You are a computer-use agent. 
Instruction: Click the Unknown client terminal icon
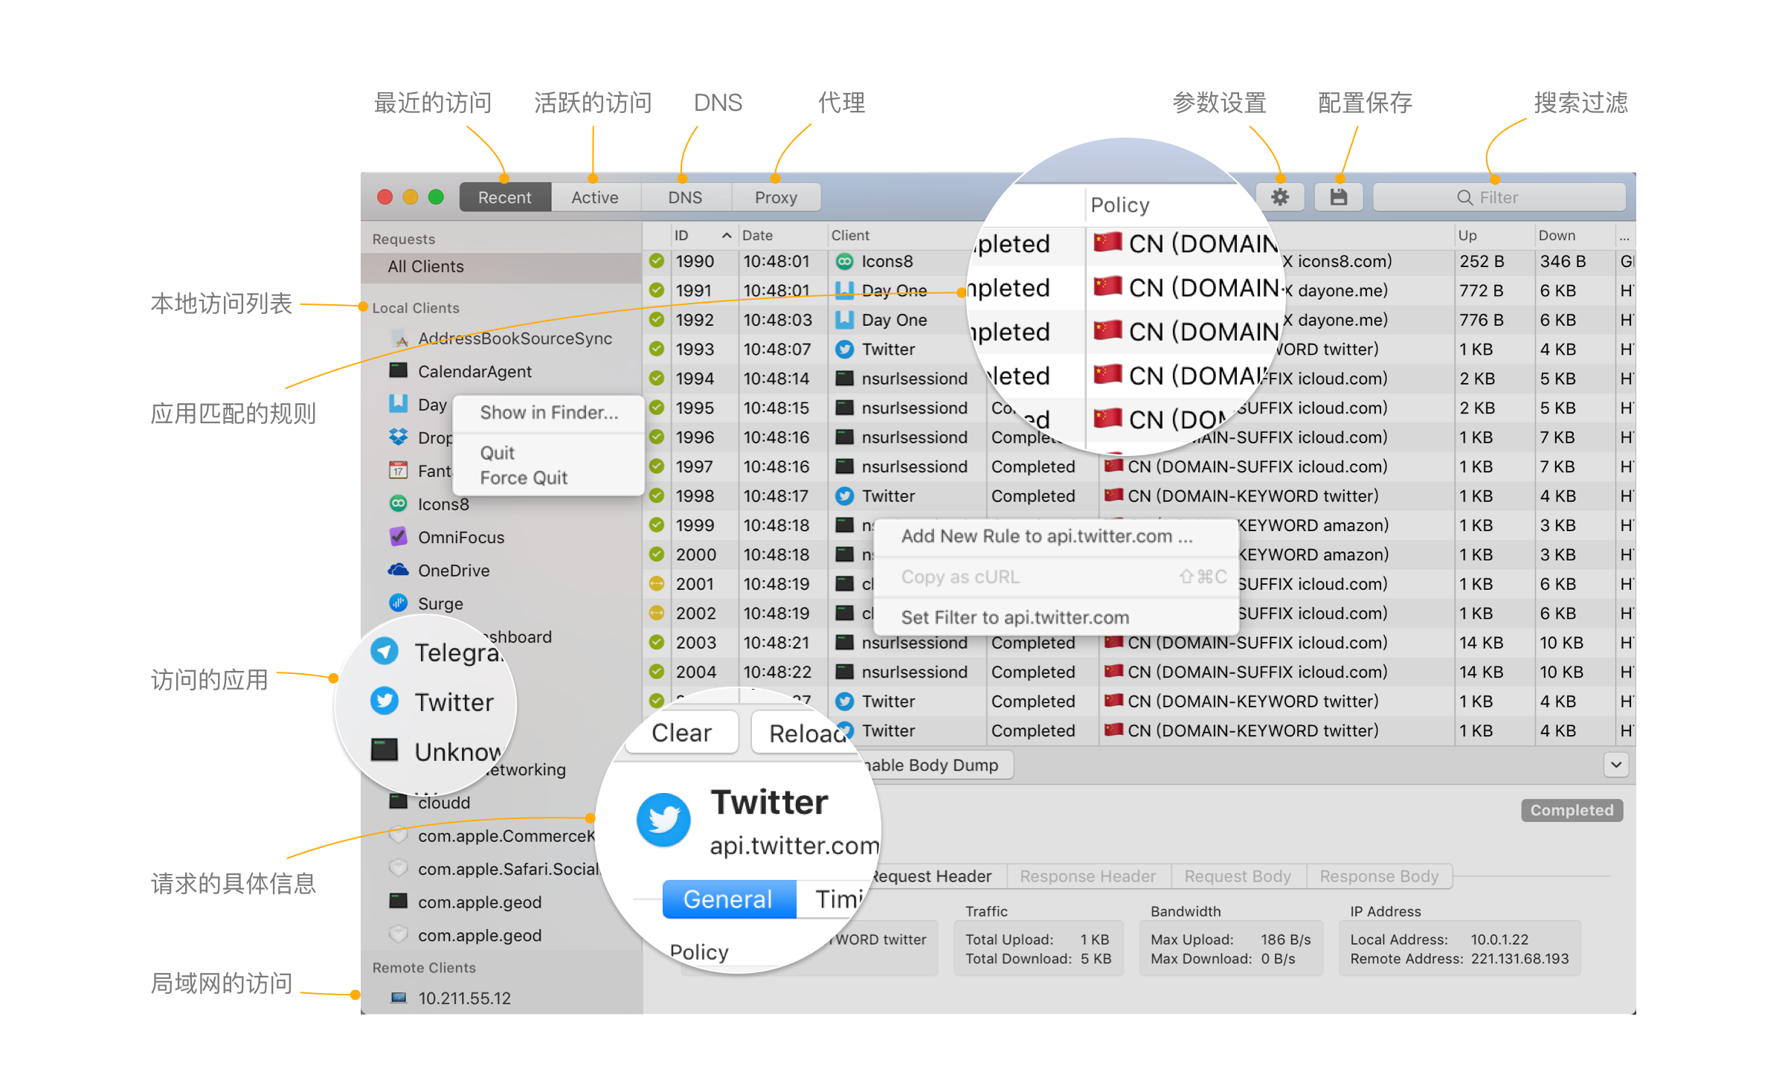click(x=385, y=750)
